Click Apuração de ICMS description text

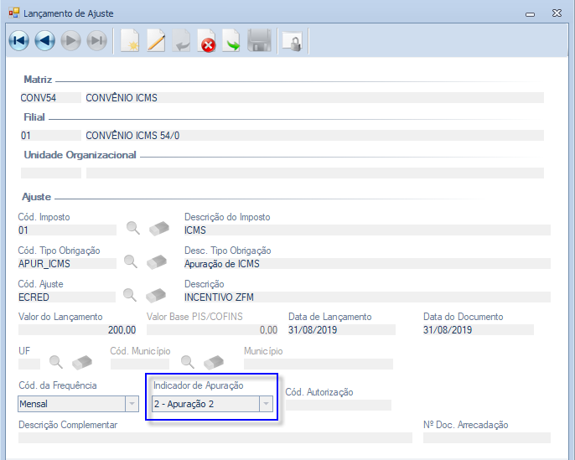click(x=222, y=264)
